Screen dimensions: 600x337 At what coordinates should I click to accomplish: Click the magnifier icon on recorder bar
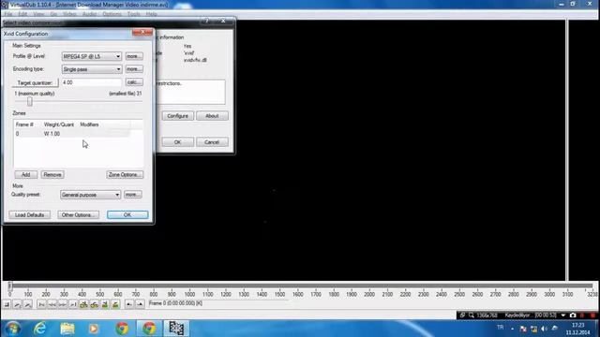pos(472,315)
